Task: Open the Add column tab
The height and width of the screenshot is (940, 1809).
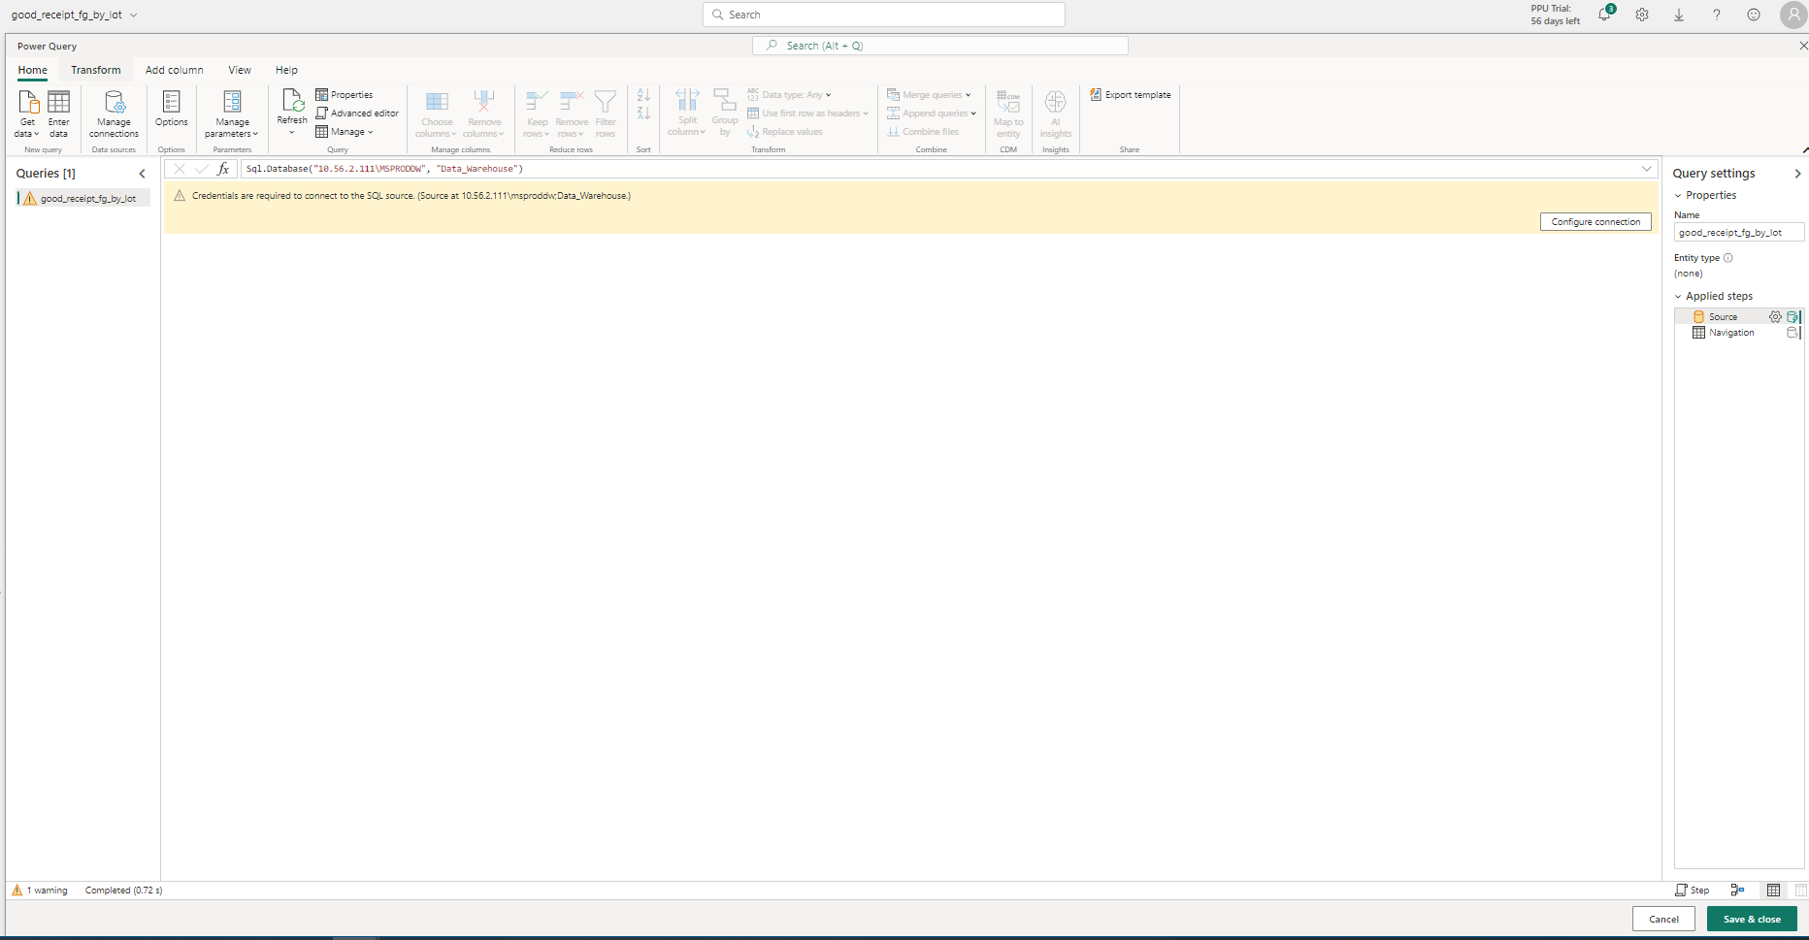Action: 174,69
